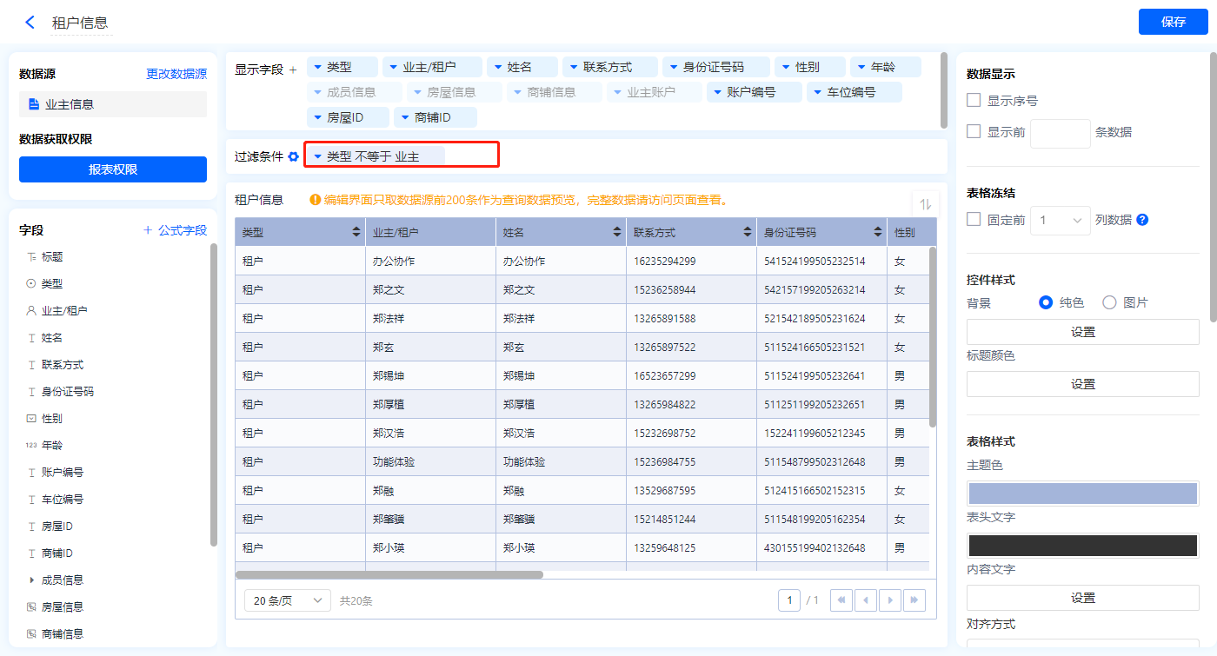Click the back arrow beside 租户信息

(x=30, y=23)
